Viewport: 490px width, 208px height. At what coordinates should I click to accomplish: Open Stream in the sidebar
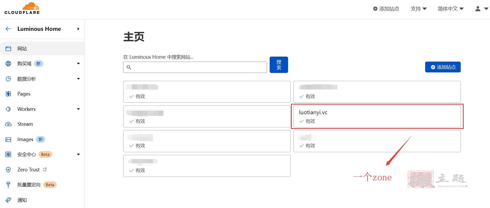(x=25, y=124)
